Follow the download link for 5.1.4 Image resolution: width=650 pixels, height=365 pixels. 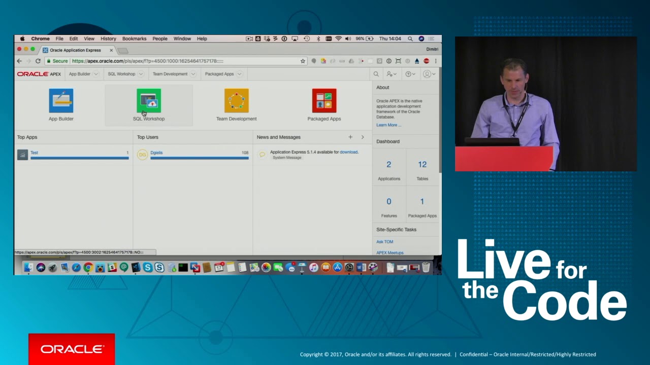(349, 152)
